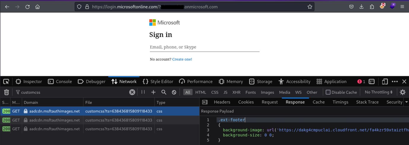Toggle responsive design mode icon
409x145 pixels.
click(385, 82)
